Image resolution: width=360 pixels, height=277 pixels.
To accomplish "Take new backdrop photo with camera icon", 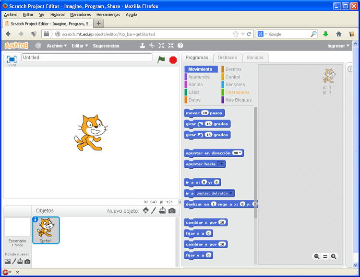I will click(x=27, y=261).
